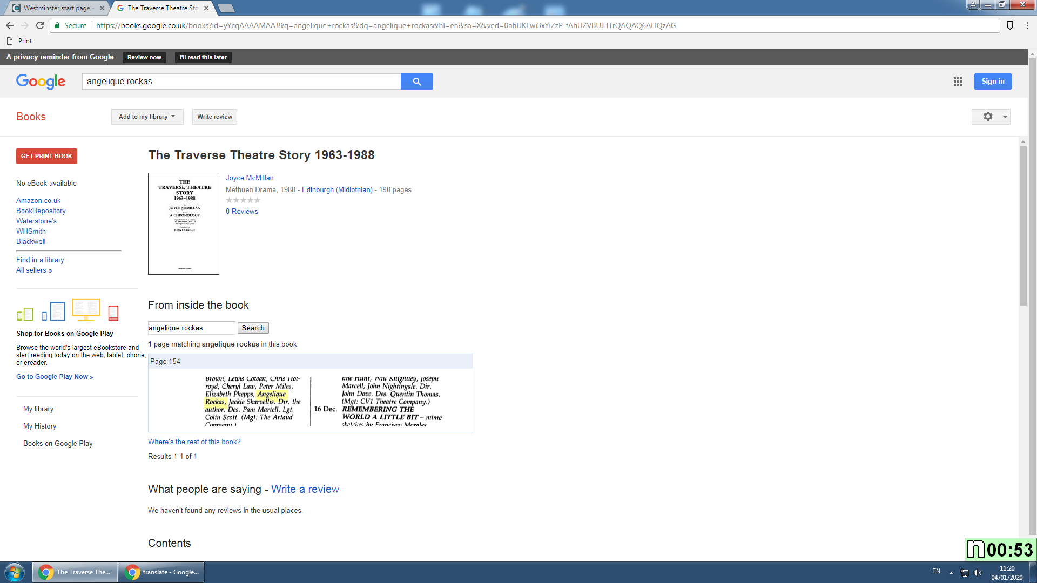Open Waterstone's seller link
1037x583 pixels.
(x=36, y=221)
